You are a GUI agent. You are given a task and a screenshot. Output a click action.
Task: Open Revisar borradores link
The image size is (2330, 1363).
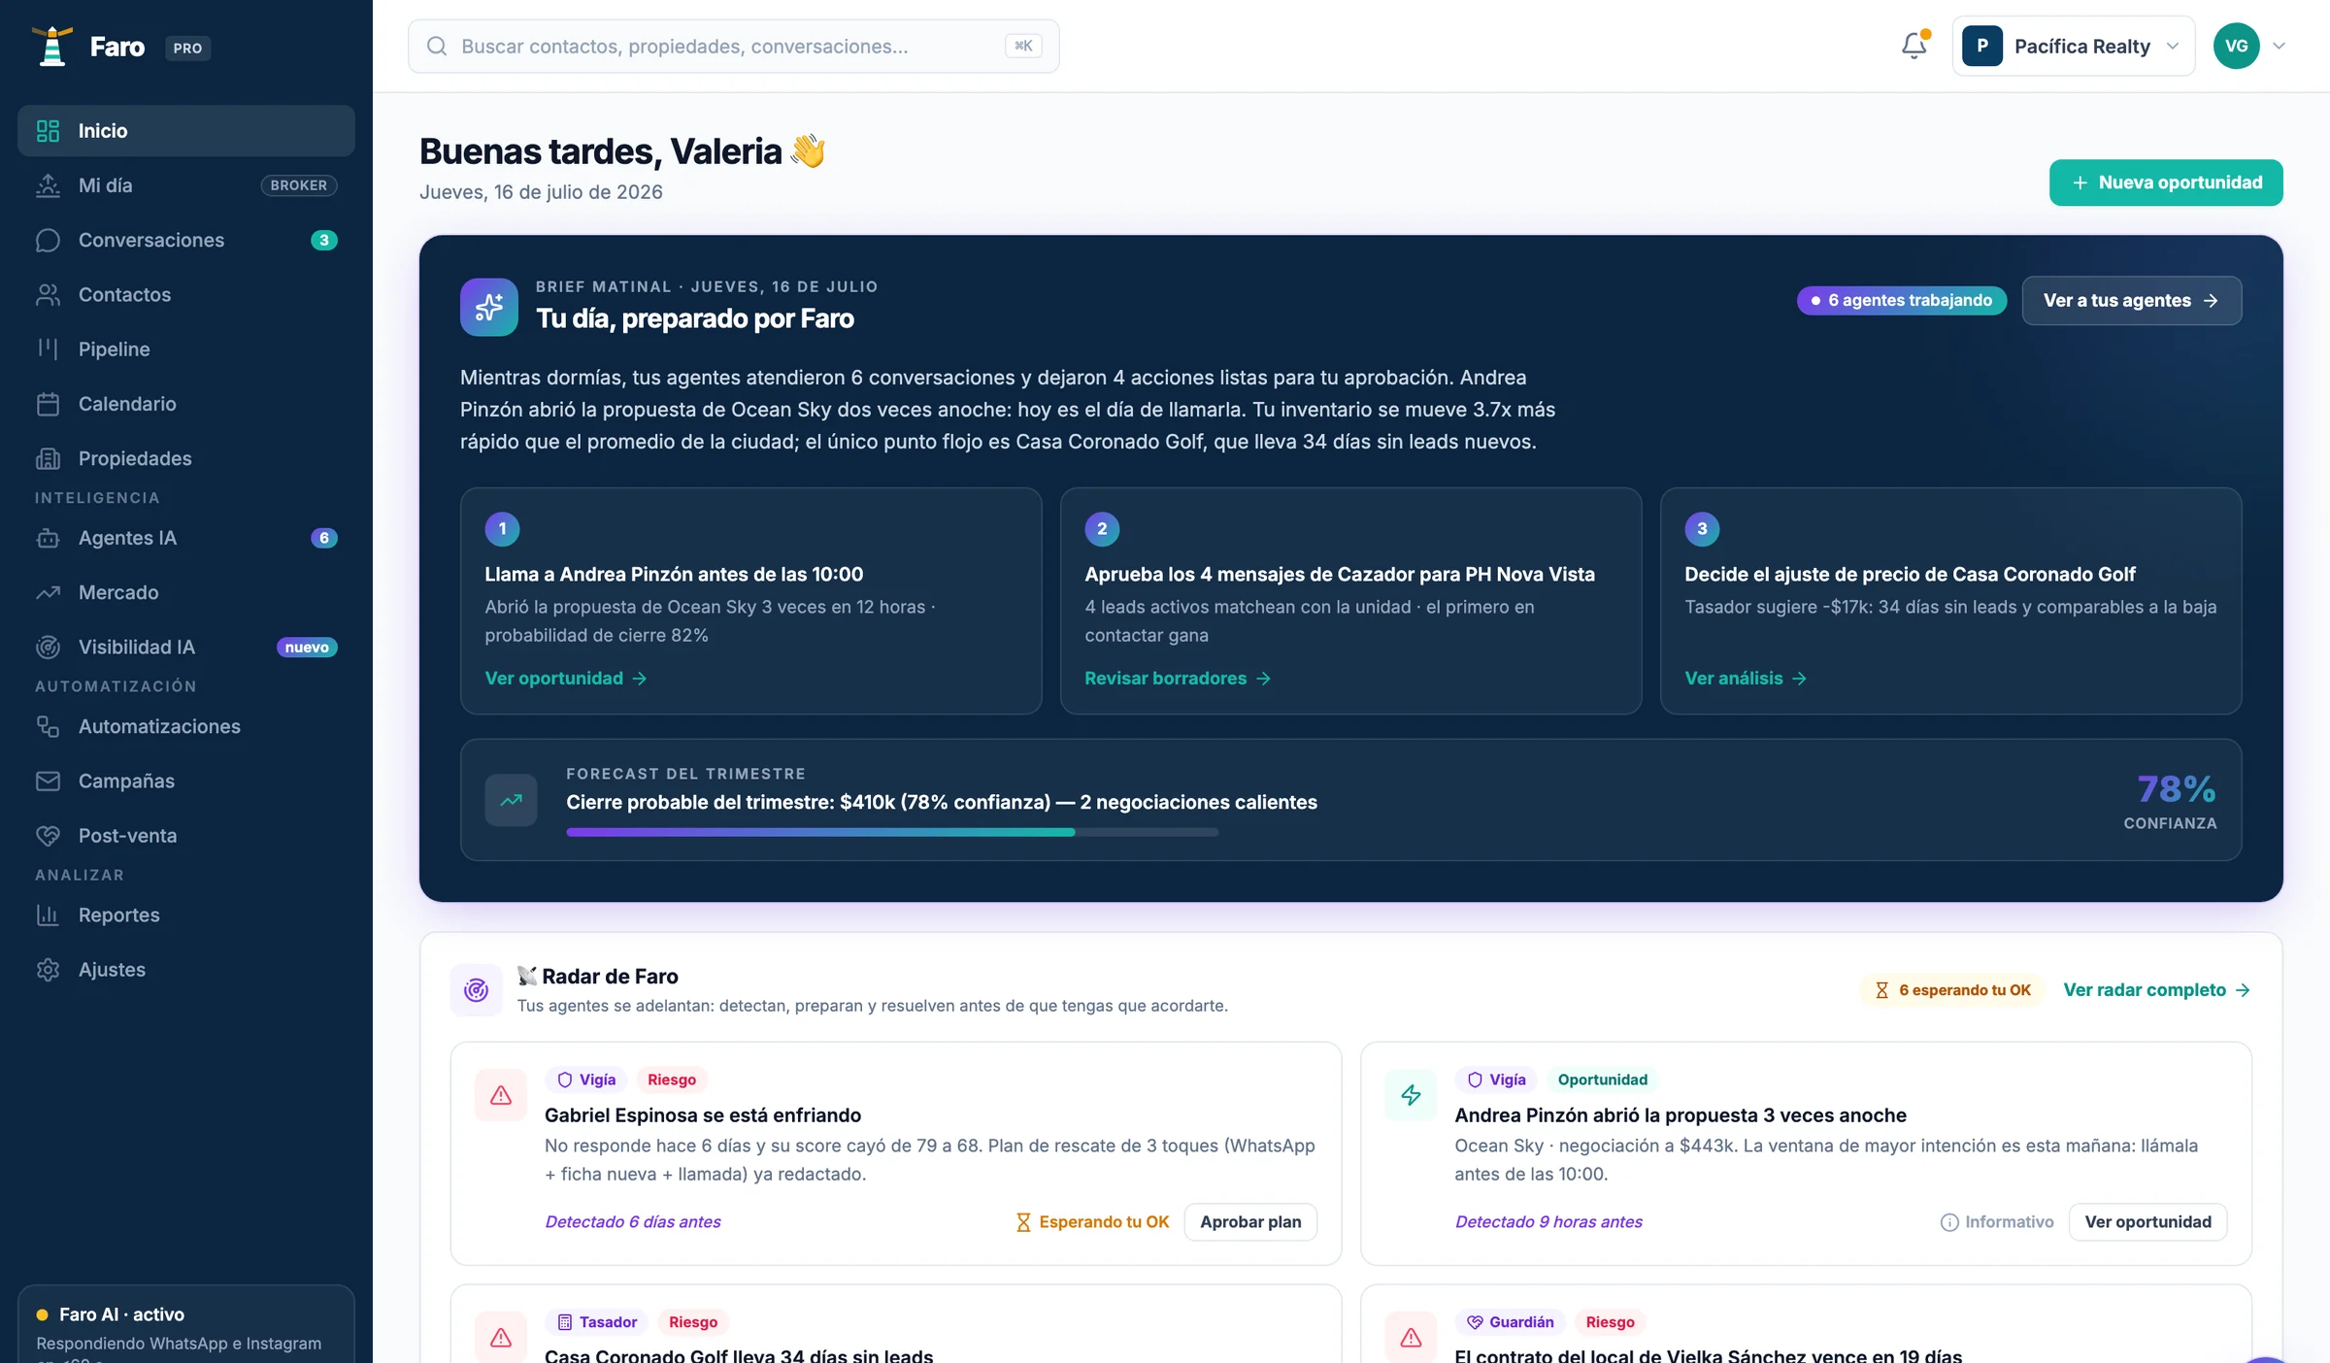coord(1178,679)
